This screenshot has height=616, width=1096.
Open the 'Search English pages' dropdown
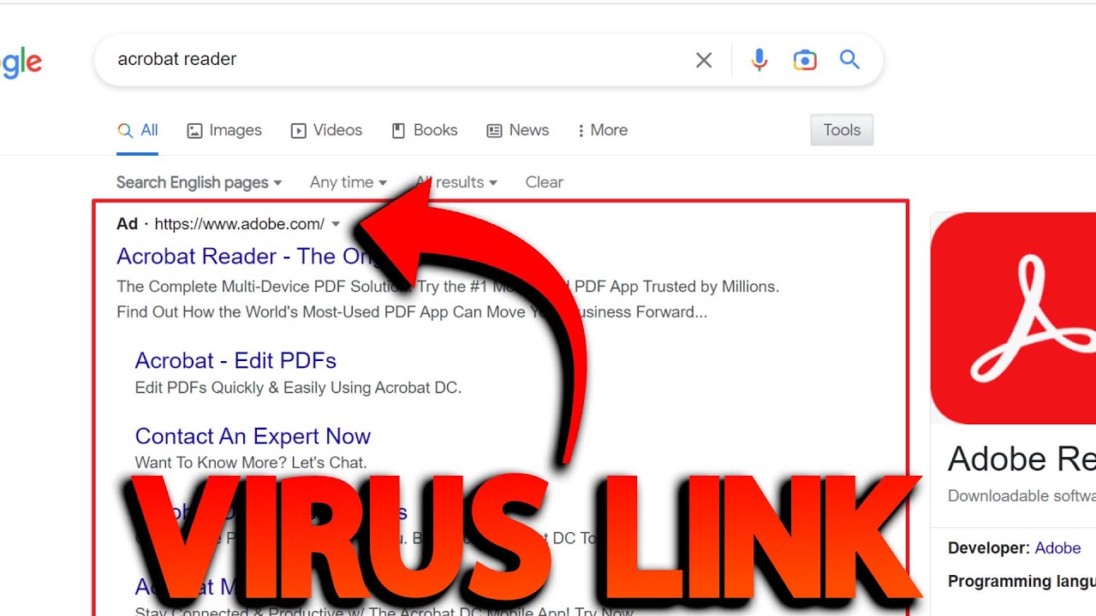[x=199, y=182]
